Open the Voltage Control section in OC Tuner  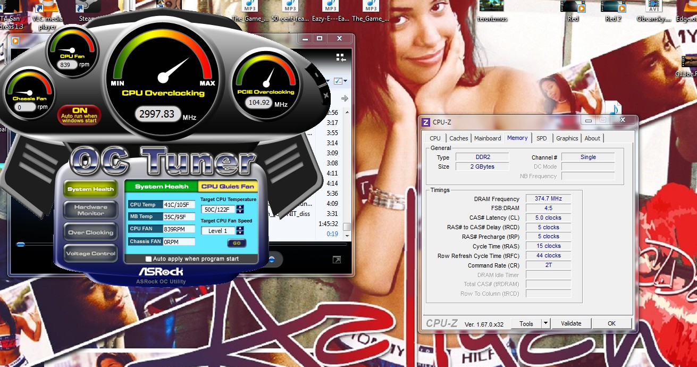click(91, 254)
